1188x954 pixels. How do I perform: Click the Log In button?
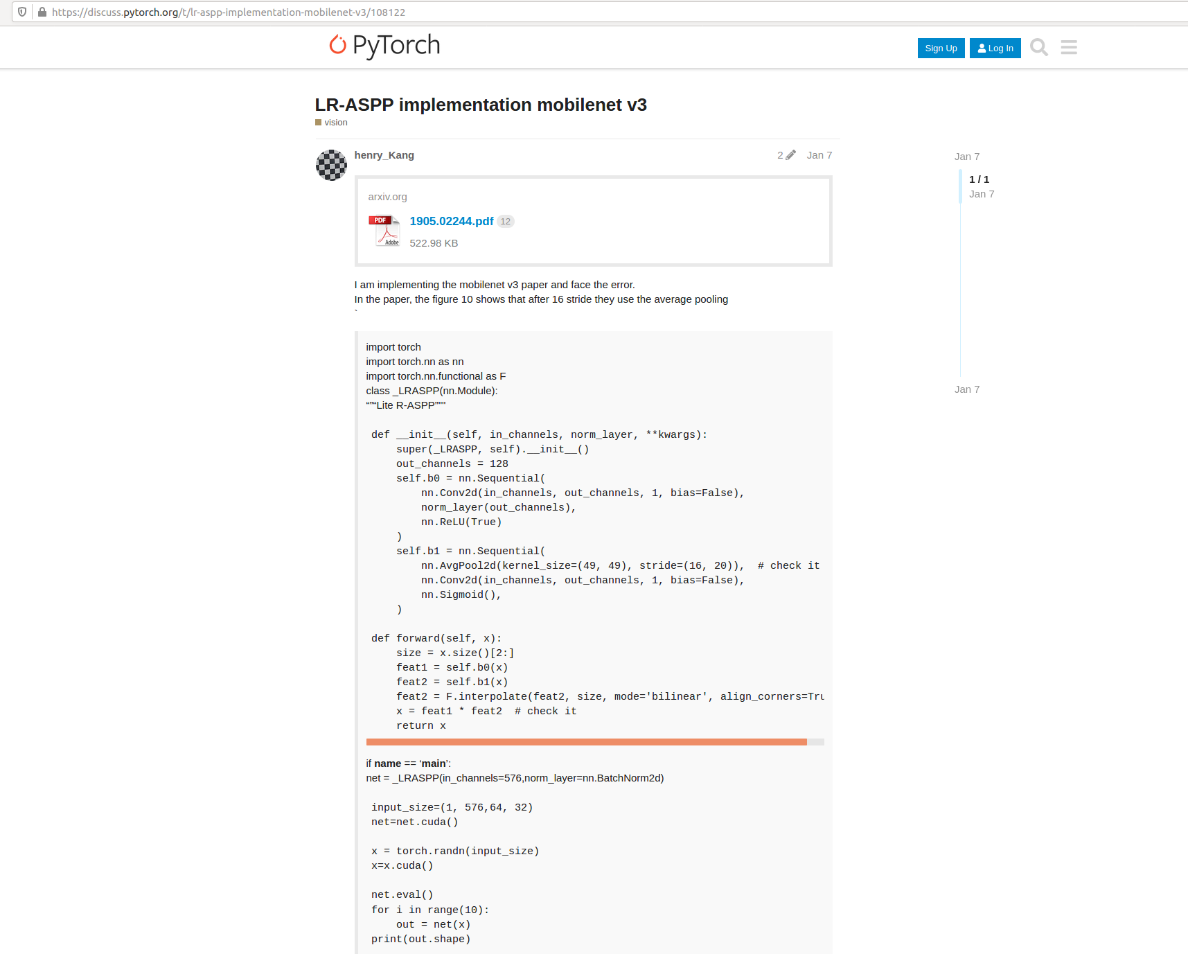(995, 48)
